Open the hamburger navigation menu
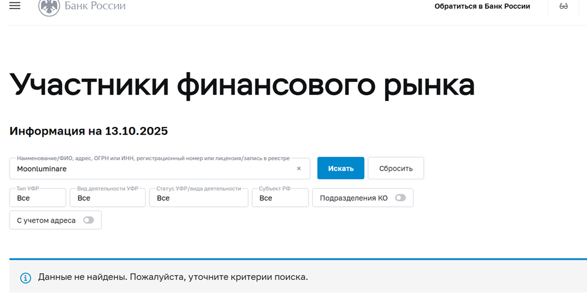587x299 pixels. click(14, 5)
